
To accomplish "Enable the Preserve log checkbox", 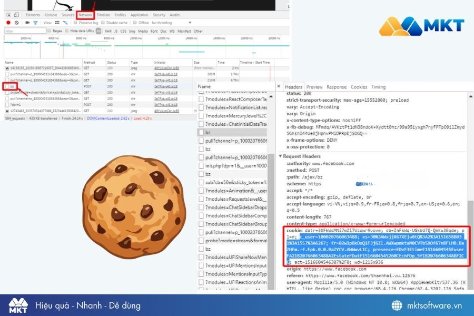I will pos(76,23).
